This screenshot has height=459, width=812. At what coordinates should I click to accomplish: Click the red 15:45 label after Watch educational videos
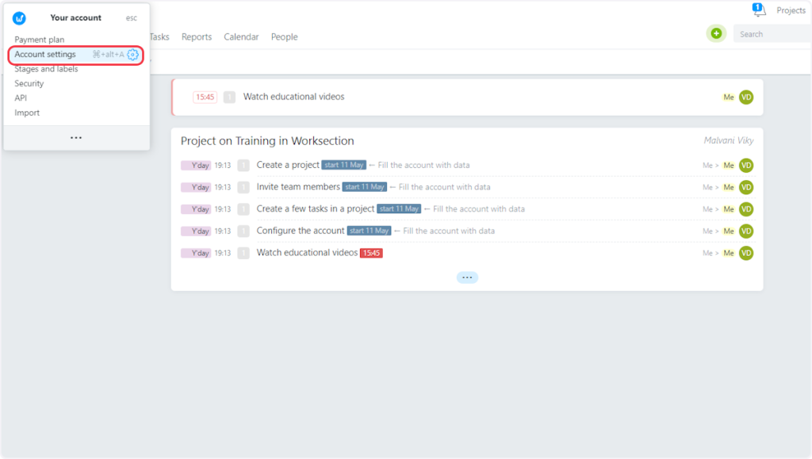click(371, 253)
